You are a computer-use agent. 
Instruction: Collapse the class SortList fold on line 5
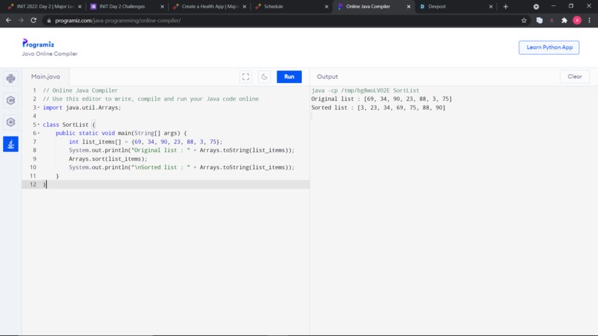point(39,125)
